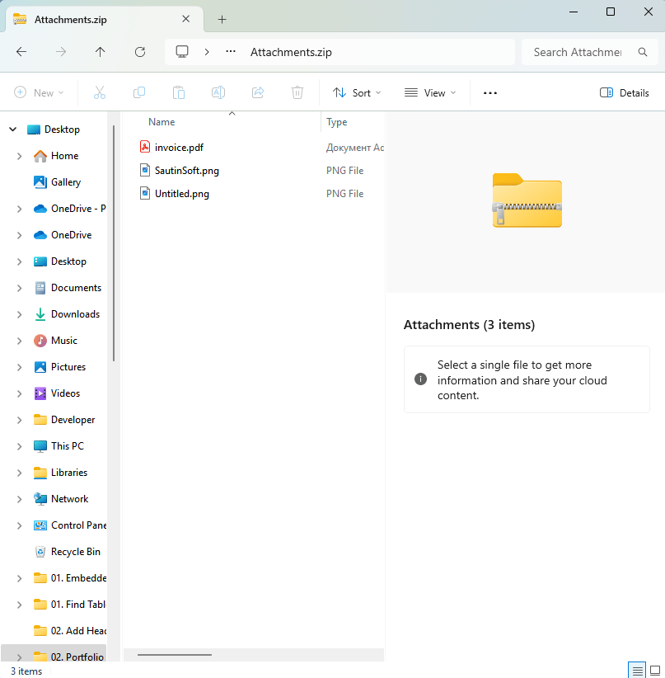Click the Refresh icon in navigation bar
Screen dimensions: 665x678
[140, 52]
